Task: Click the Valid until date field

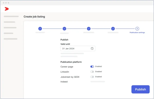Action: (78, 48)
